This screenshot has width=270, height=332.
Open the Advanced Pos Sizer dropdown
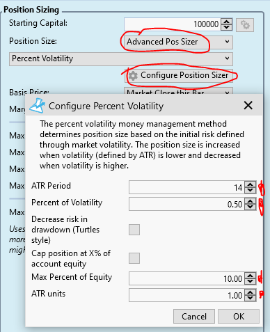178,42
